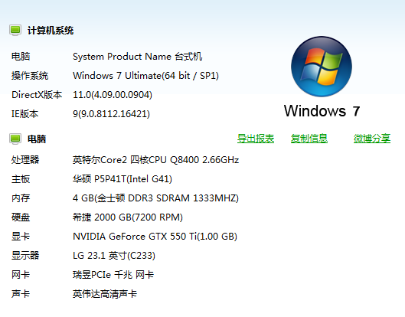405x317 pixels.
Task: Click the green monitor icon beside 计算机系统
Action: 15,30
